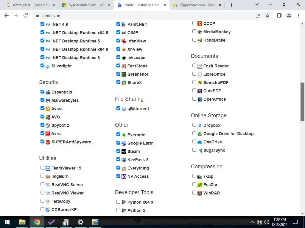Viewport: 305px width, 228px height.
Task: Click the Python x64 3 icon
Action: click(124, 202)
